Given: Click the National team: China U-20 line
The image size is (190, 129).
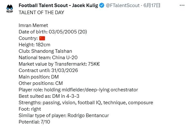Looking at the screenshot, I should pos(48,58).
